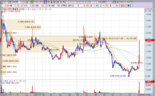Click the volume readout 7,461,890주(403.23%)
The height and width of the screenshot is (96, 155).
(10, 83)
